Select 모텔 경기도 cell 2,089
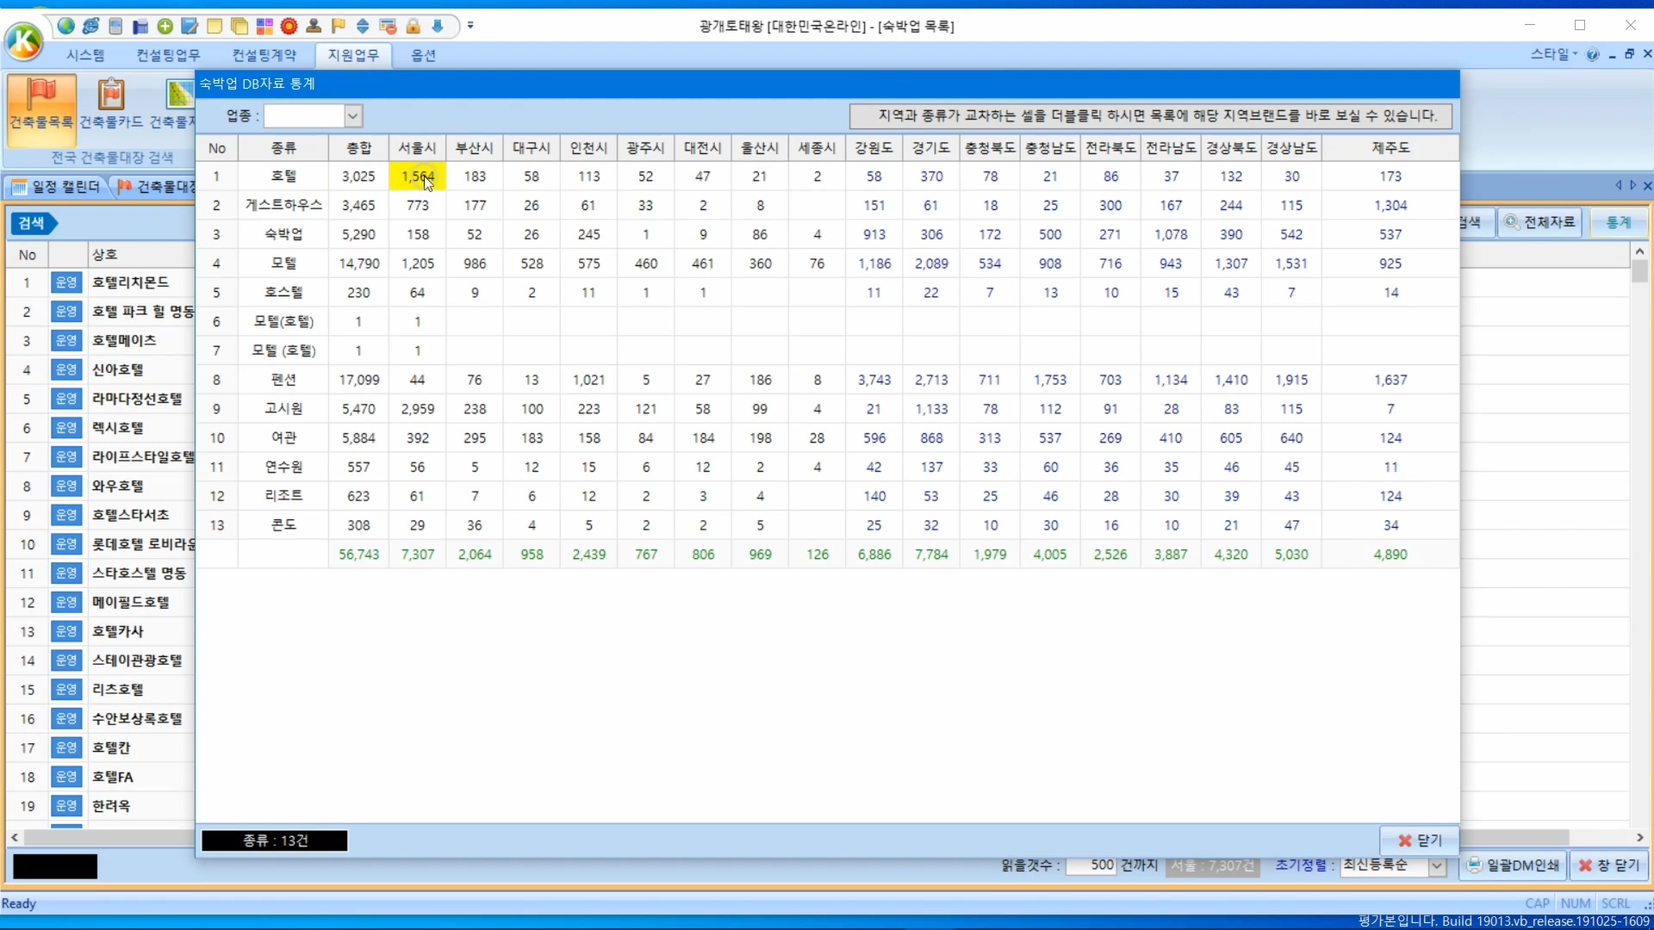Viewport: 1654px width, 930px height. pos(931,263)
